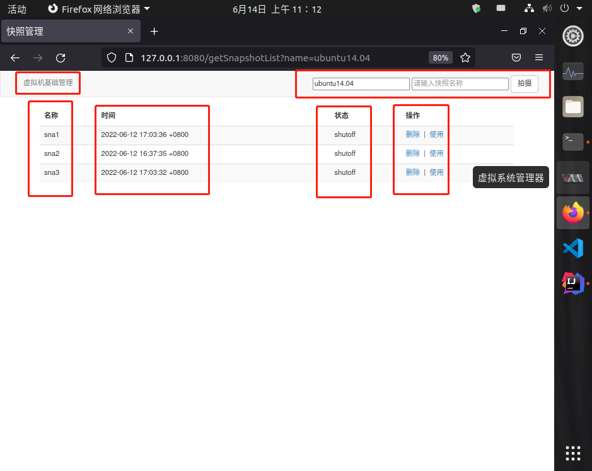Bookmark this page with the star

click(x=465, y=58)
